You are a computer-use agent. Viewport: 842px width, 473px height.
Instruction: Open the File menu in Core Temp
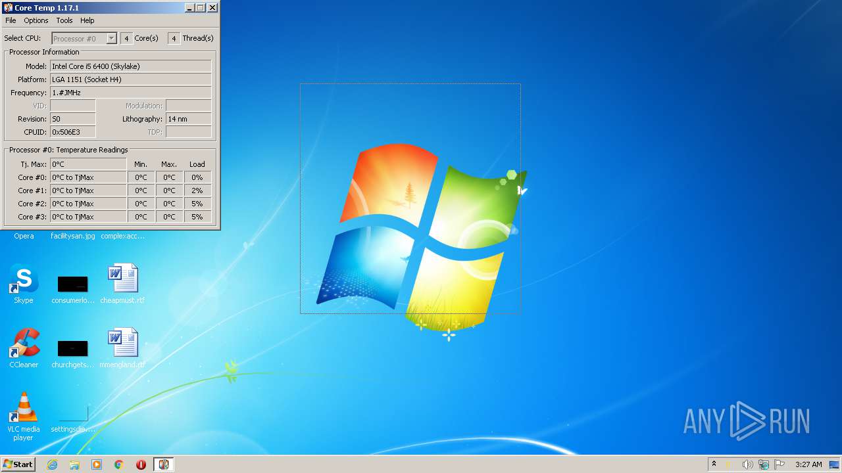(11, 20)
